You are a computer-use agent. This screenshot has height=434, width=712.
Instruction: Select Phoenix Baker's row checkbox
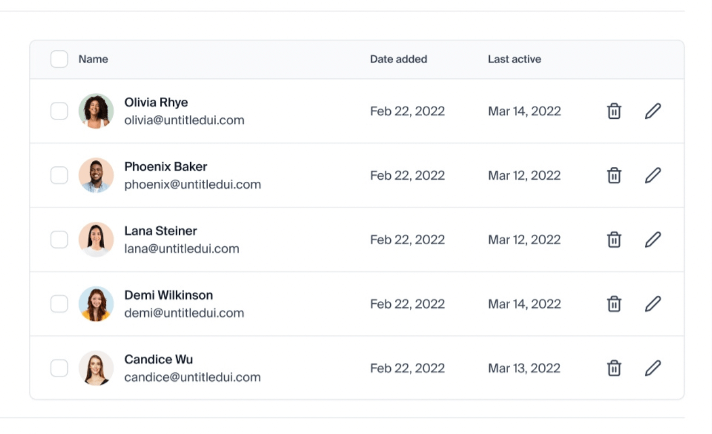[x=59, y=175]
